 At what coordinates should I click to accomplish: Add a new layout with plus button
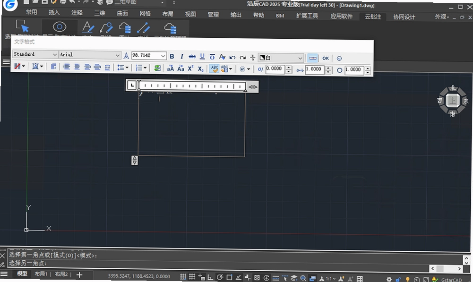(79, 275)
